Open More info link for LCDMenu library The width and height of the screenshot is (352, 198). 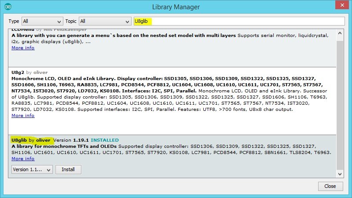pyautogui.click(x=23, y=48)
